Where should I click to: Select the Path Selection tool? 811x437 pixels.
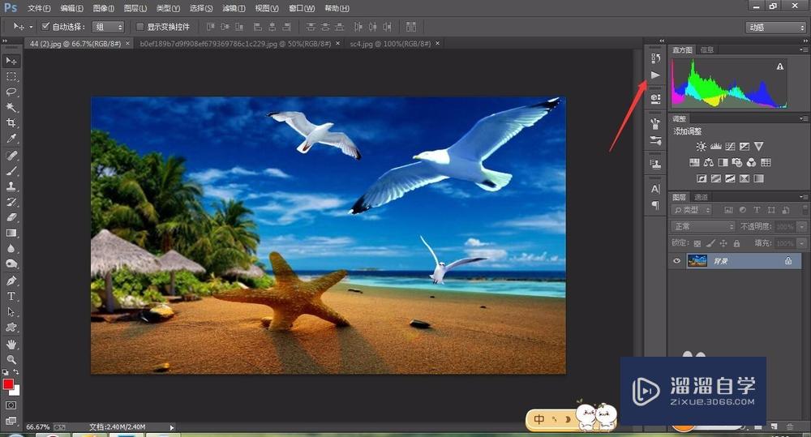11,312
